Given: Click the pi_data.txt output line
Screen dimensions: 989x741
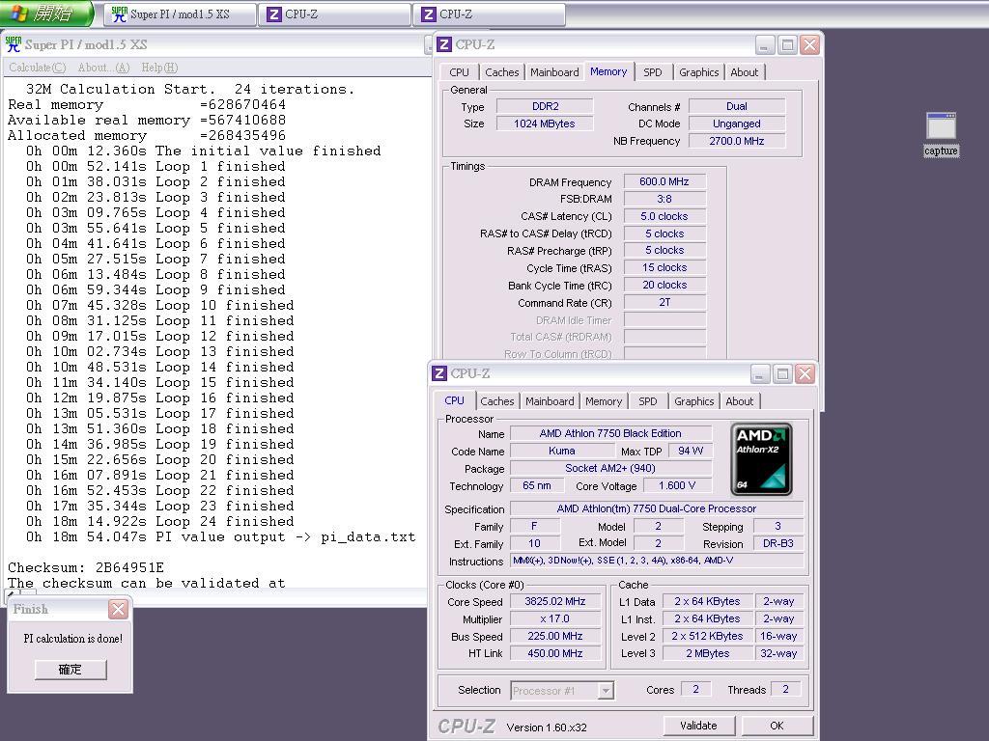Looking at the screenshot, I should coord(221,536).
